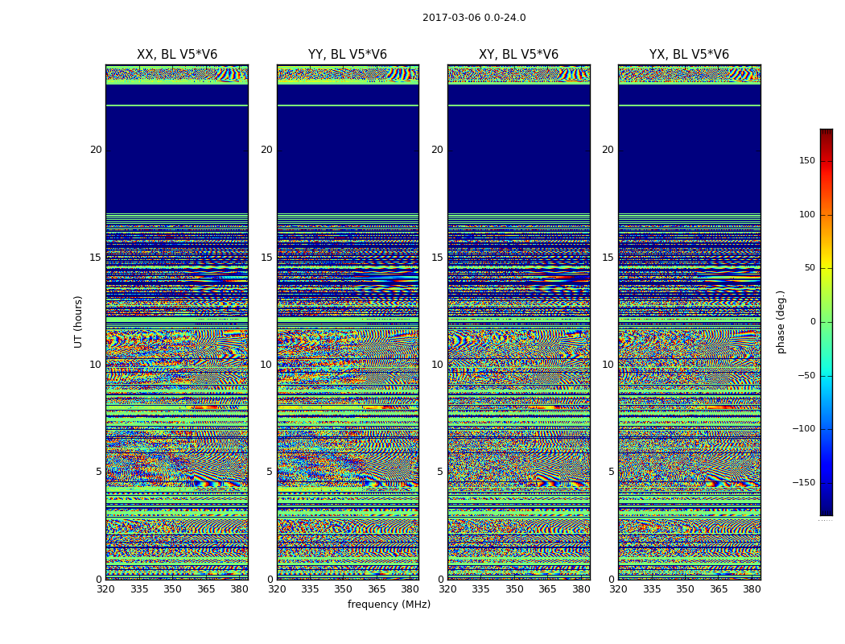The height and width of the screenshot is (644, 845).
Task: Select the "phase (deg.)" colorbar label
Action: (x=781, y=321)
